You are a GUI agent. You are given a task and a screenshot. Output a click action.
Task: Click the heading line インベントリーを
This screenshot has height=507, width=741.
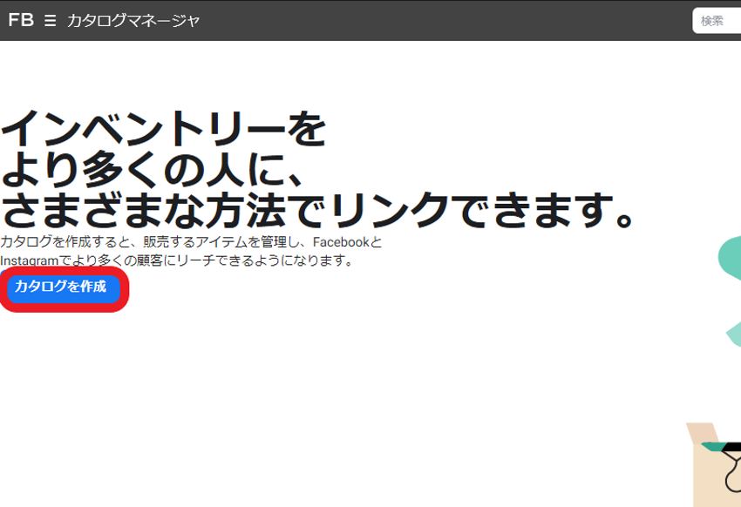pos(164,129)
